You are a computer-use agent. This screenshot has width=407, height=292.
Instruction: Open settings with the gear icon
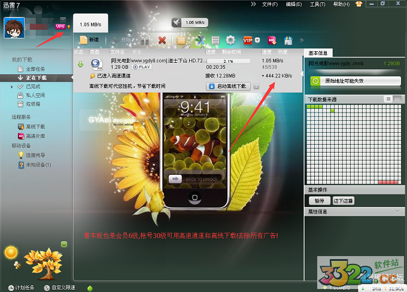click(x=230, y=40)
